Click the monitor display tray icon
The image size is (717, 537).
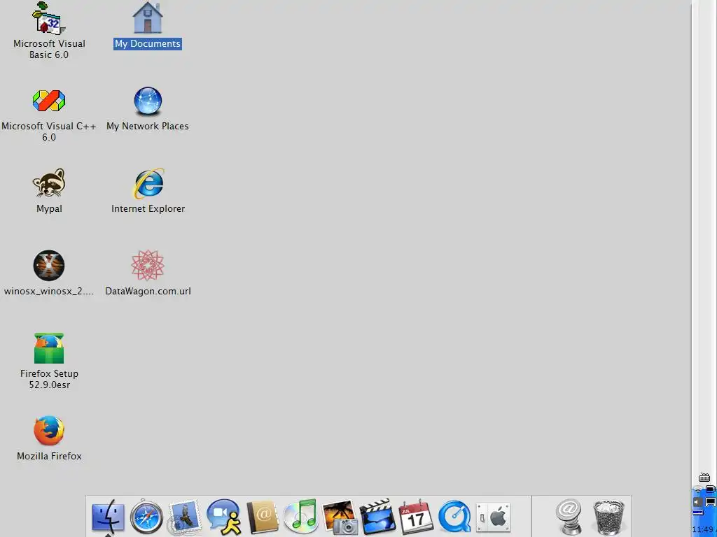point(711,502)
